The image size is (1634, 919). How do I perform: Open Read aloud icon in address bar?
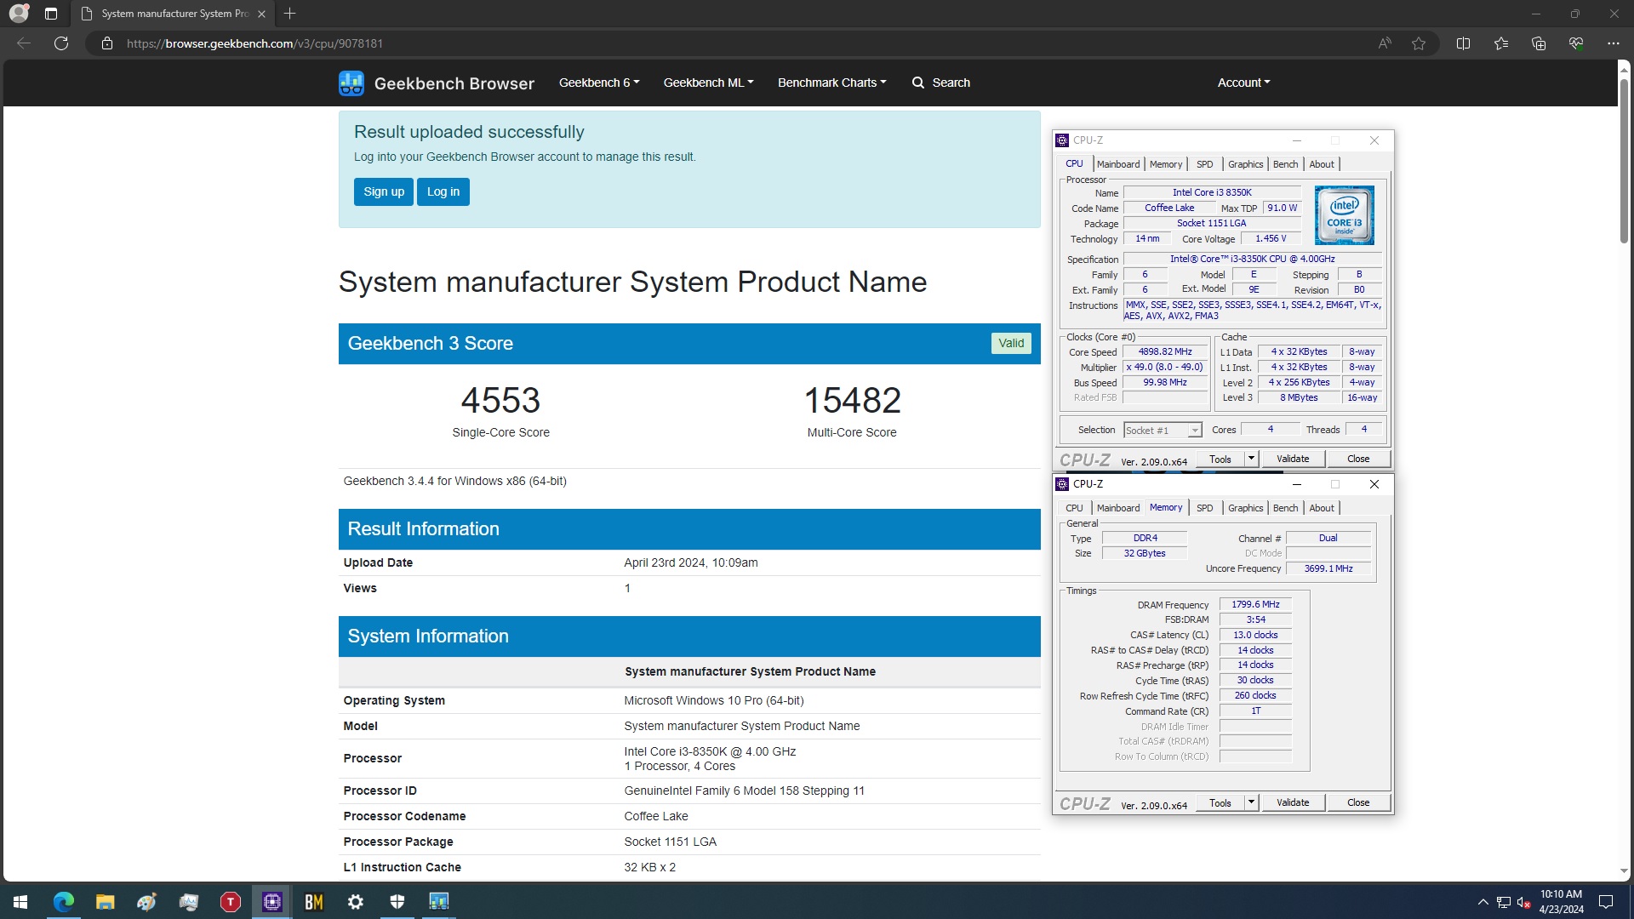tap(1385, 43)
